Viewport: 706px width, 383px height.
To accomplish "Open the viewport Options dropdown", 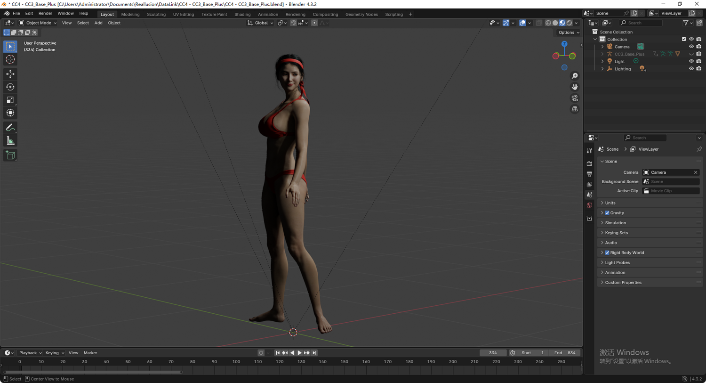I will (569, 33).
